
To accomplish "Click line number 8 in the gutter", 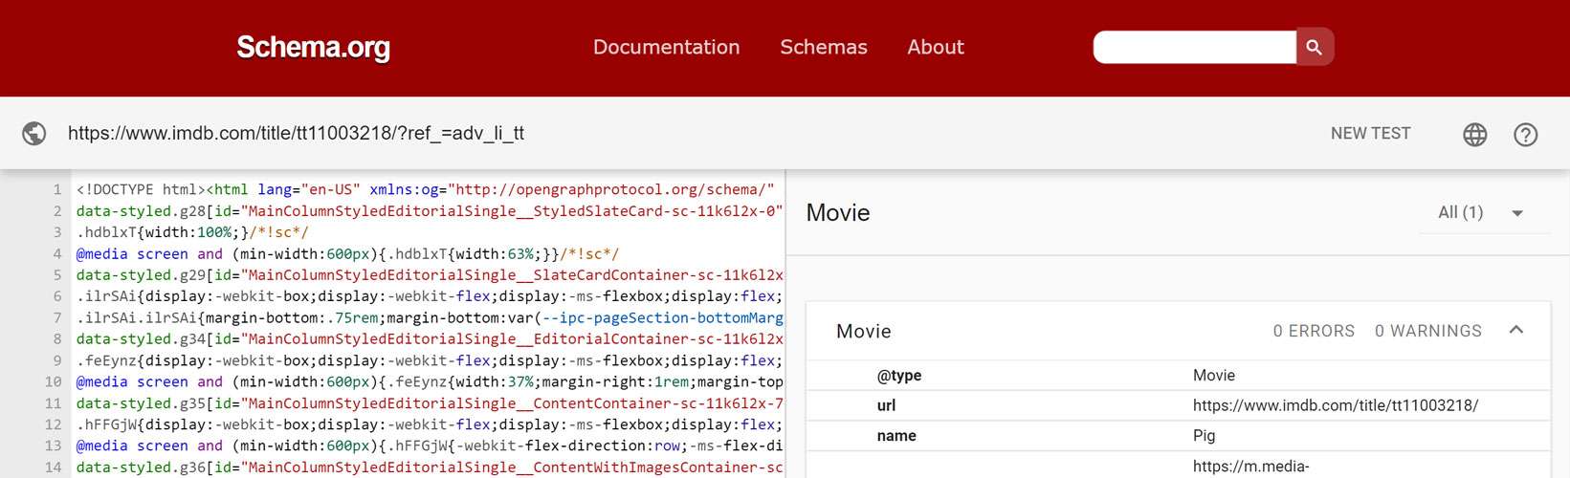I will click(57, 338).
